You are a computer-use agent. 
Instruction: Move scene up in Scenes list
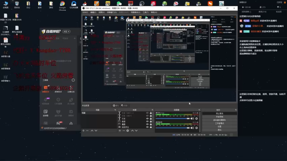coord(92,131)
